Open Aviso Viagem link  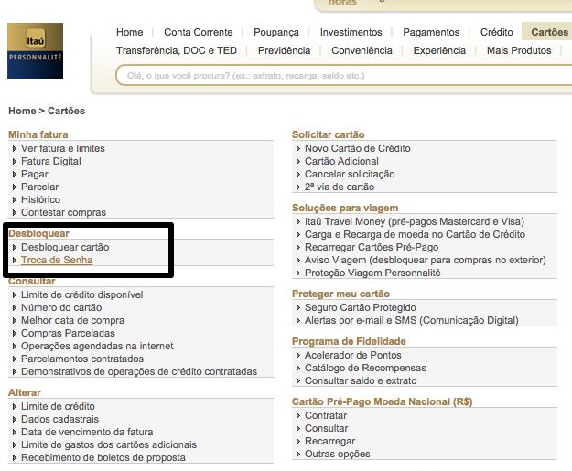coord(426,260)
